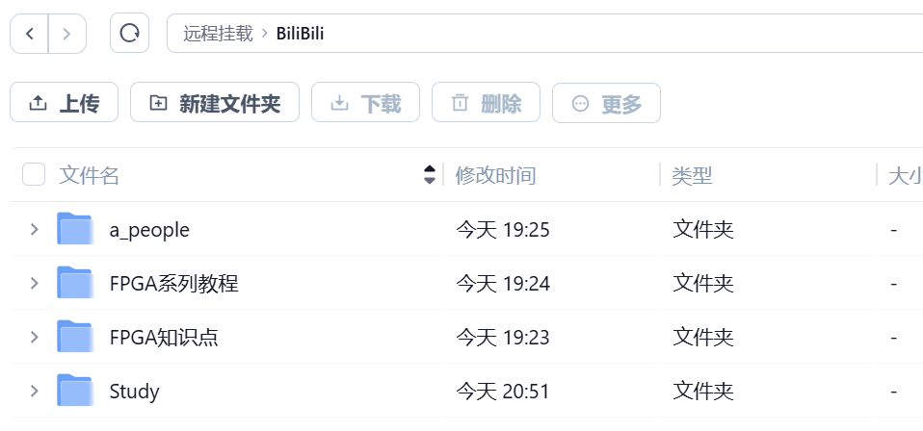The image size is (923, 431).
Task: Open the Study folder icon
Action: click(x=75, y=391)
